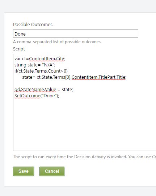The width and height of the screenshot is (156, 196).
Task: Click ct.State.Terms[0] in the assignment line
Action: point(54,77)
